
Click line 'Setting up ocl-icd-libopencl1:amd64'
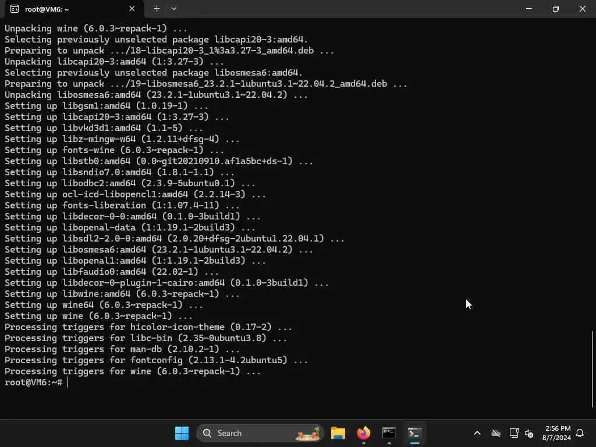pos(135,194)
